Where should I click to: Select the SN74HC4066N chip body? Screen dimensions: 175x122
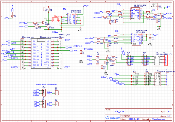[72, 19]
